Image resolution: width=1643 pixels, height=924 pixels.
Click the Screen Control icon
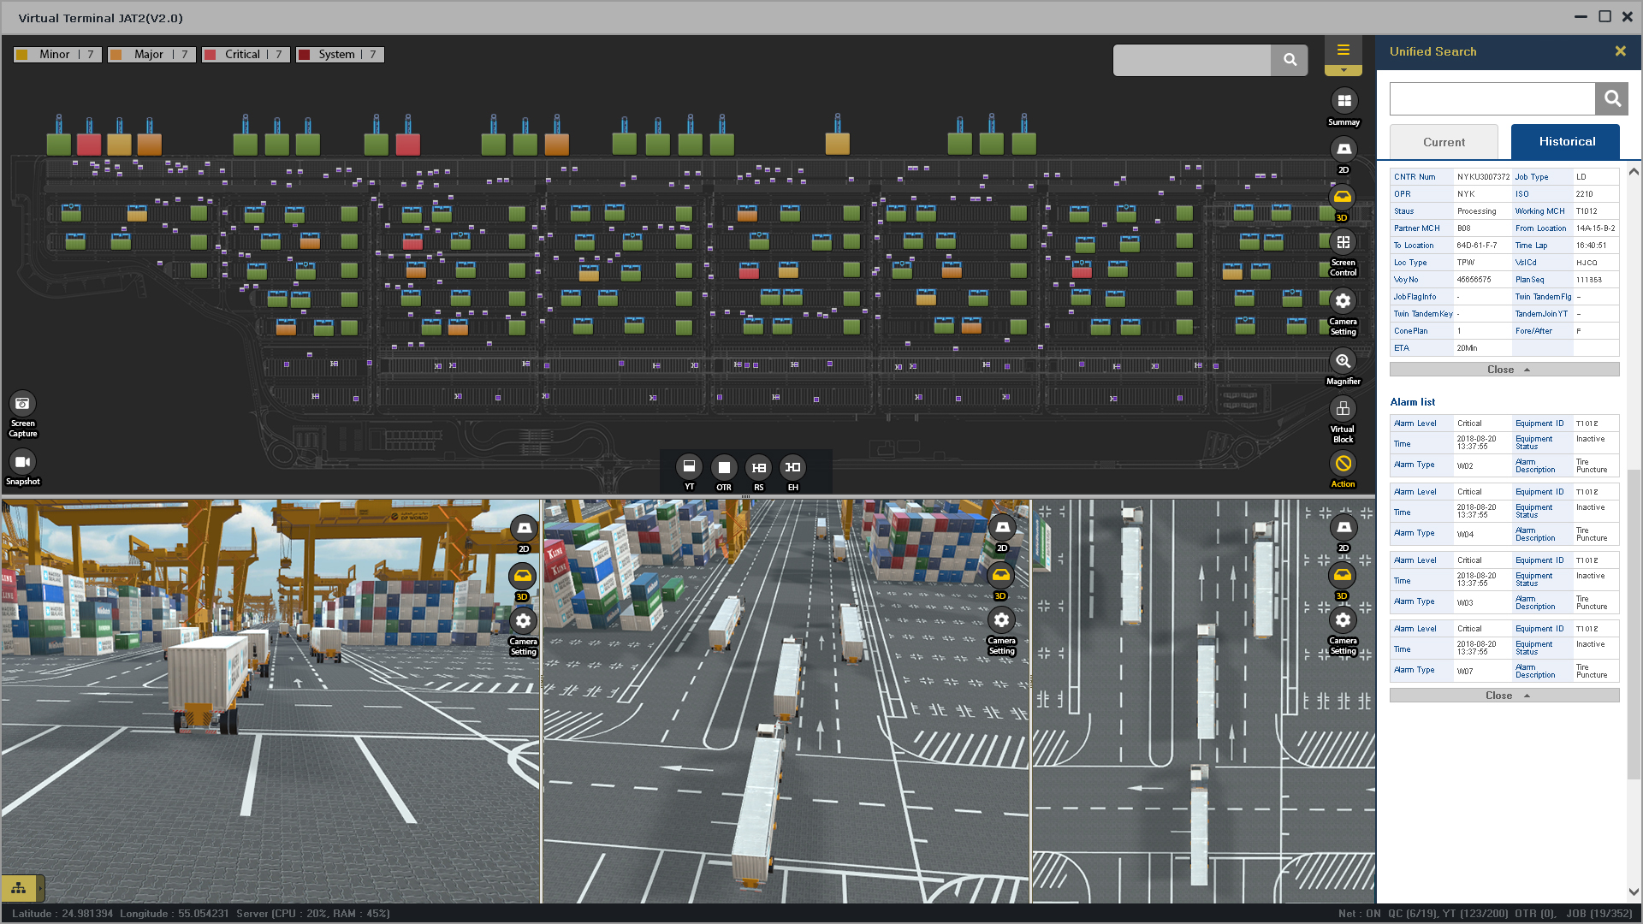click(x=1343, y=243)
